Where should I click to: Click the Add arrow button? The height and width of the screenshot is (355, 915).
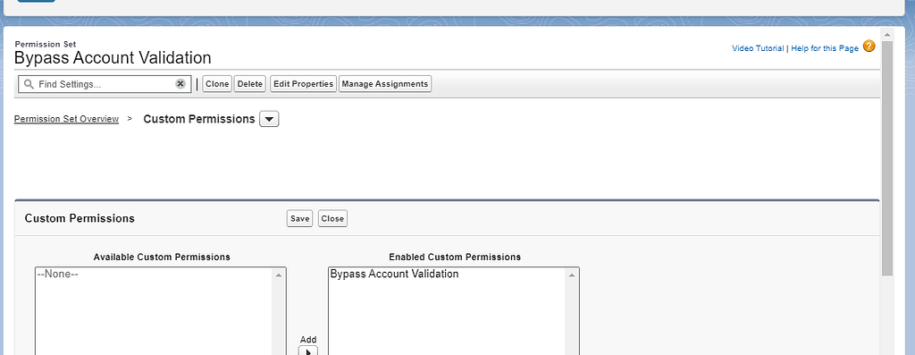coord(308,351)
